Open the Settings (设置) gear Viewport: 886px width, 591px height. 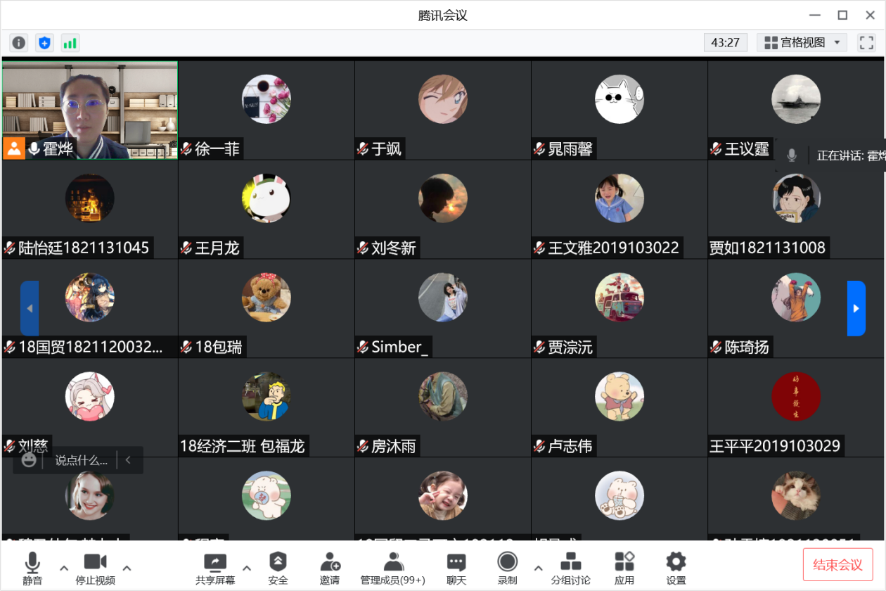[x=676, y=568]
